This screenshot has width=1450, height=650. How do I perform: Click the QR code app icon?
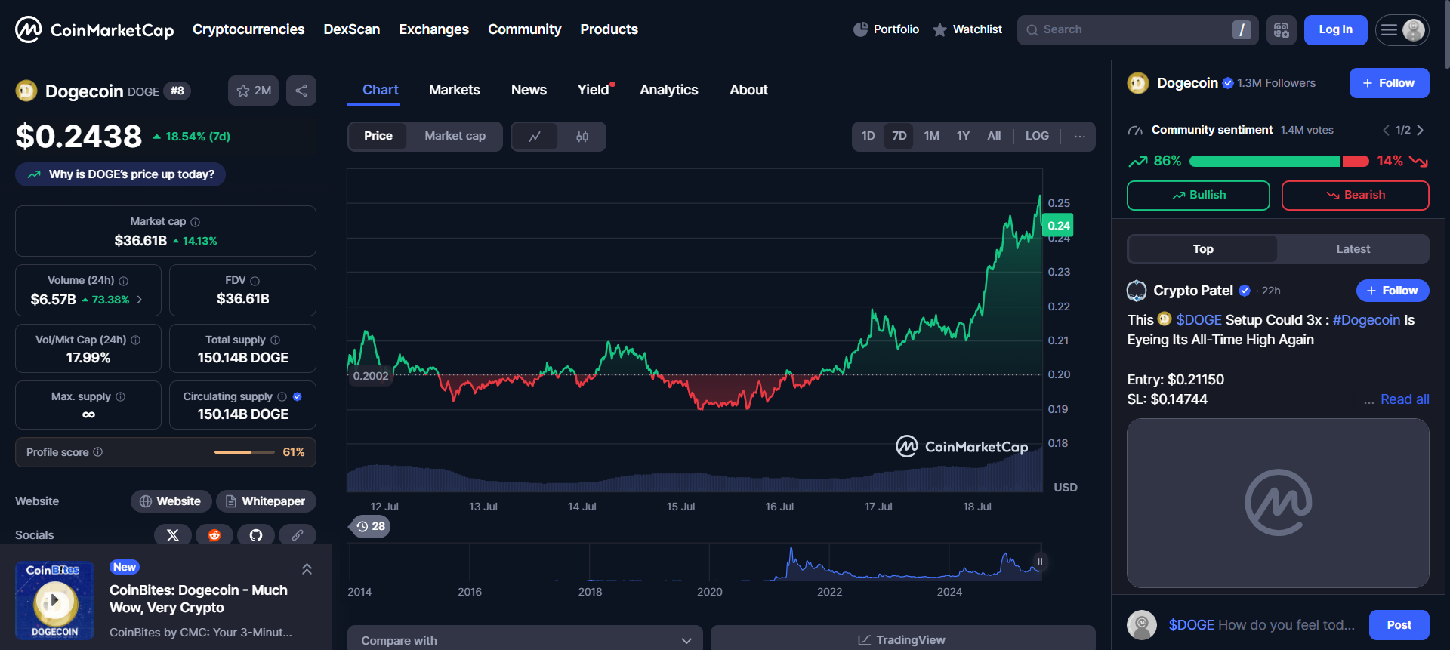pyautogui.click(x=1282, y=30)
